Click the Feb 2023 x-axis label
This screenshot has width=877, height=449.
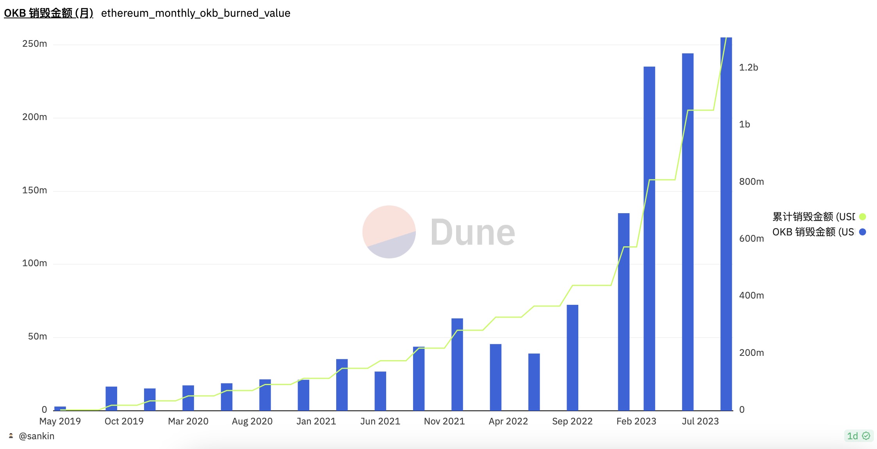coord(636,421)
